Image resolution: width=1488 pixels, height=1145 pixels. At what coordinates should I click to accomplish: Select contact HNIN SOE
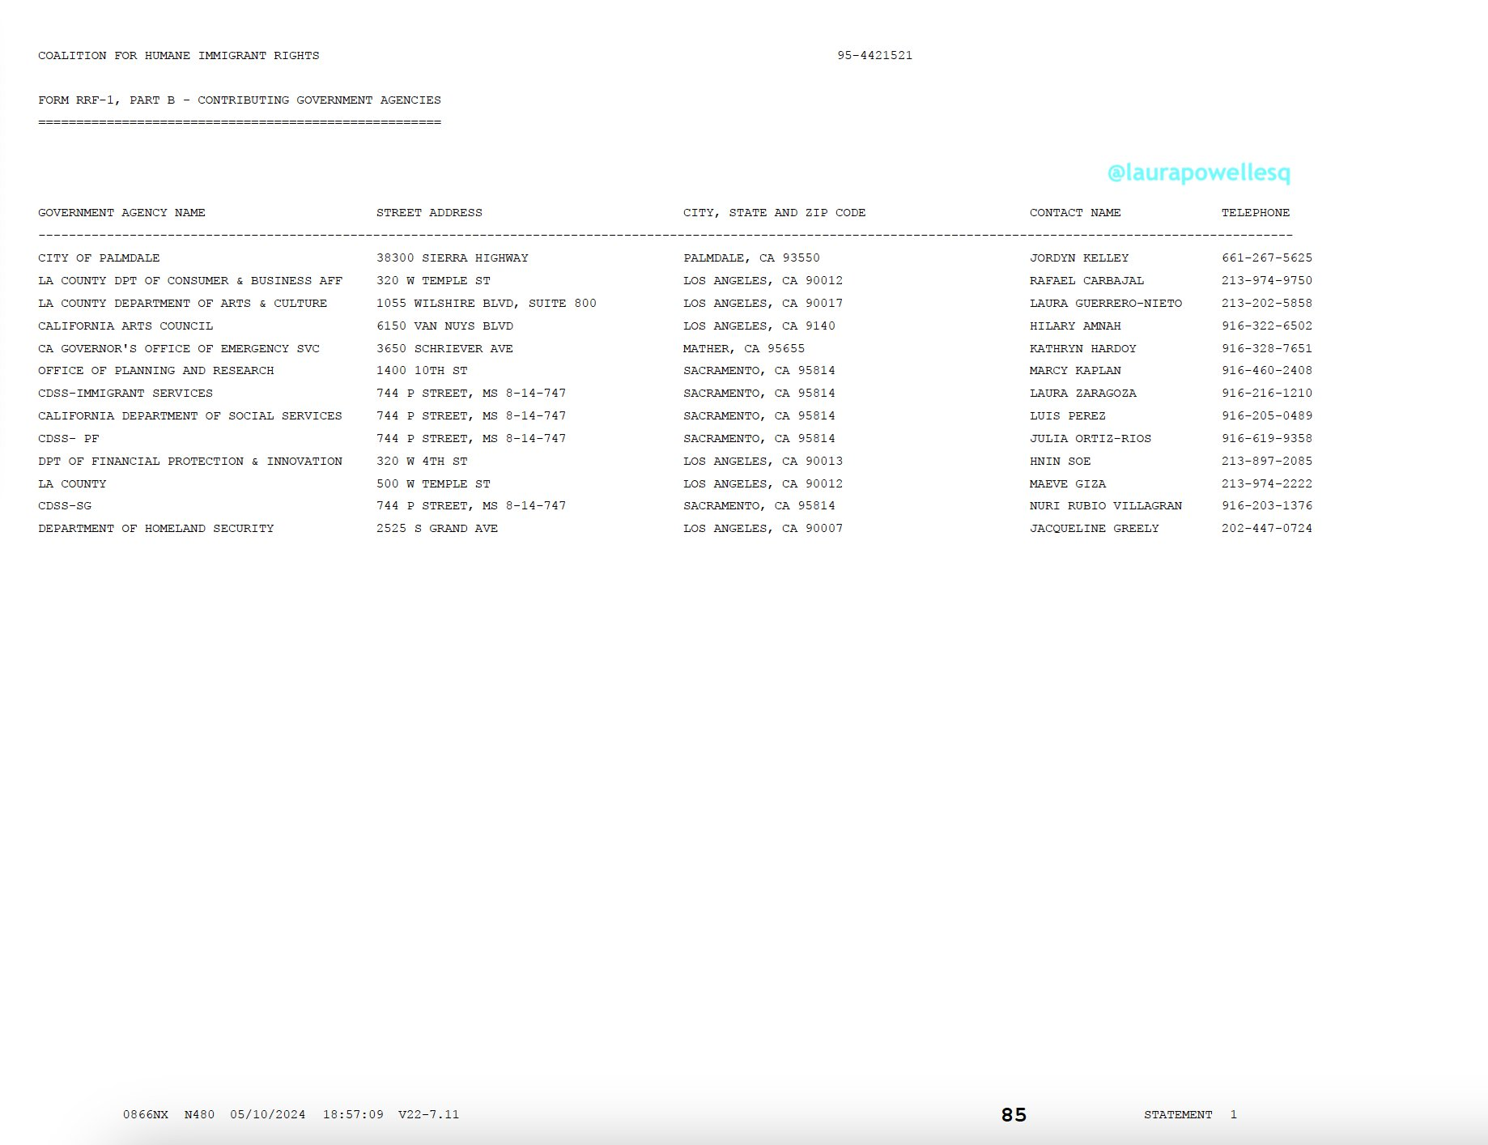tap(1060, 462)
